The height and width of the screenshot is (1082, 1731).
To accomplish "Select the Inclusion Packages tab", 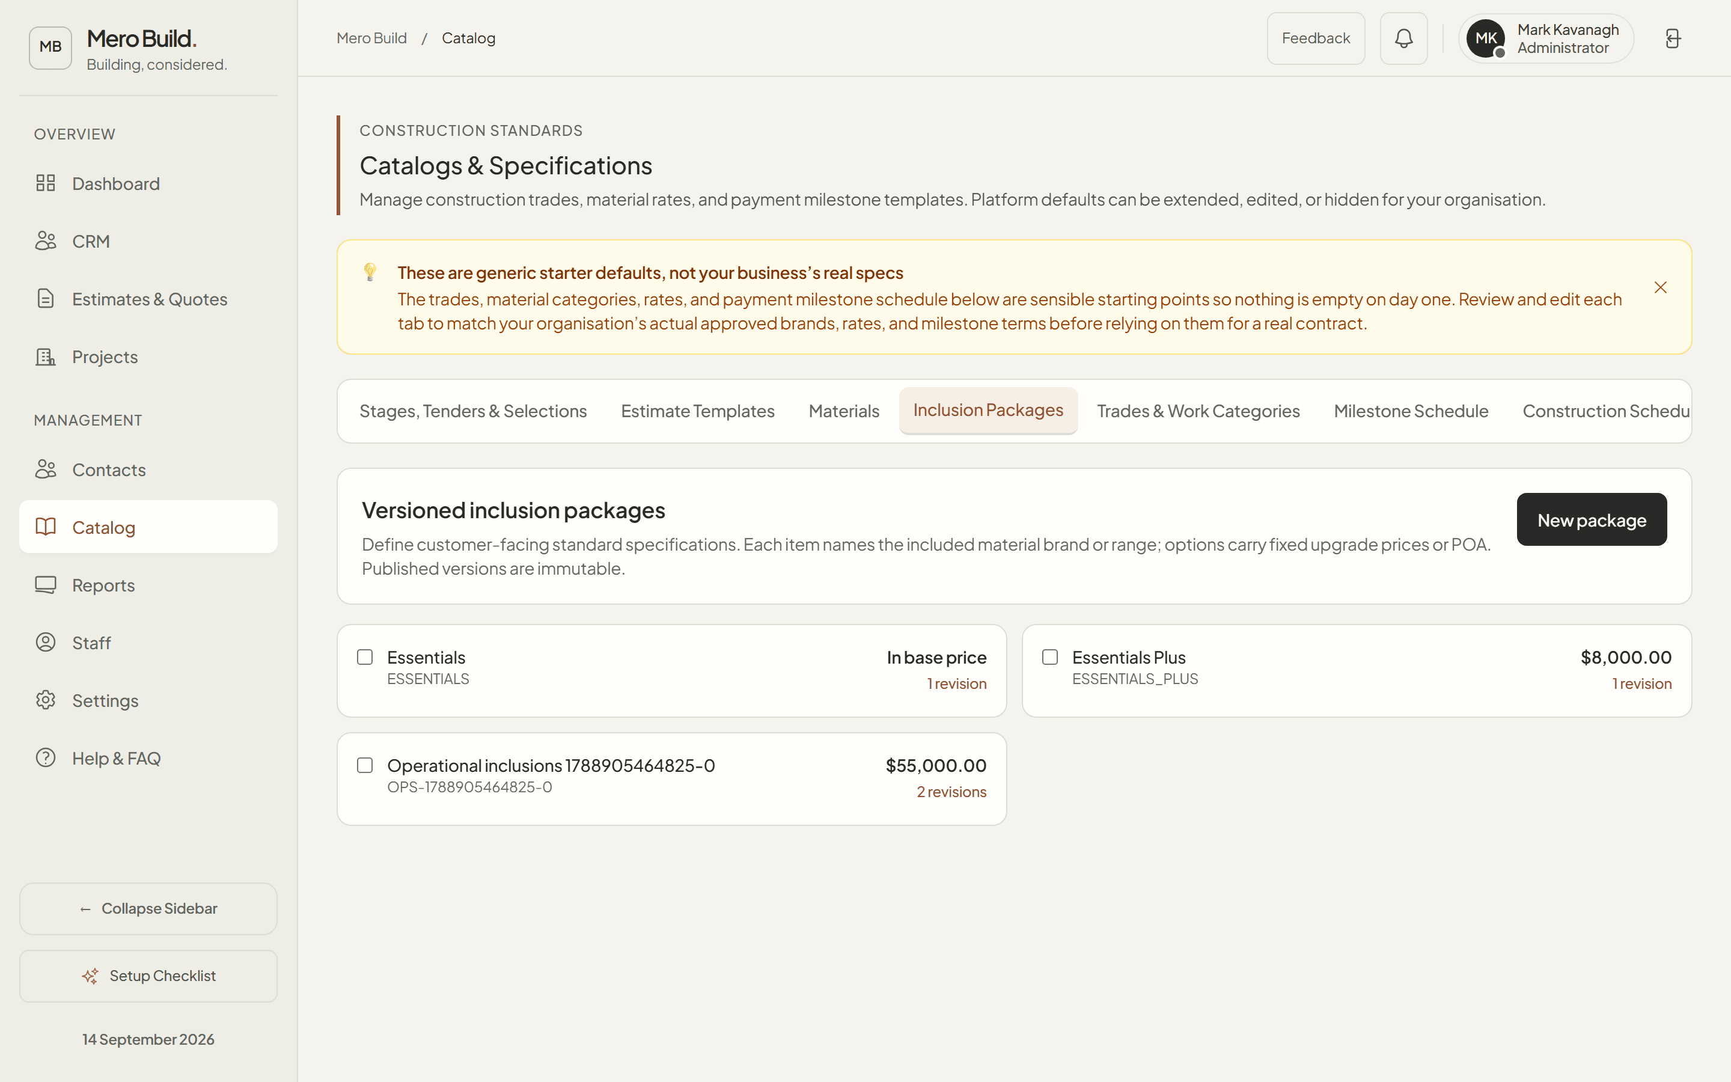I will 988,411.
